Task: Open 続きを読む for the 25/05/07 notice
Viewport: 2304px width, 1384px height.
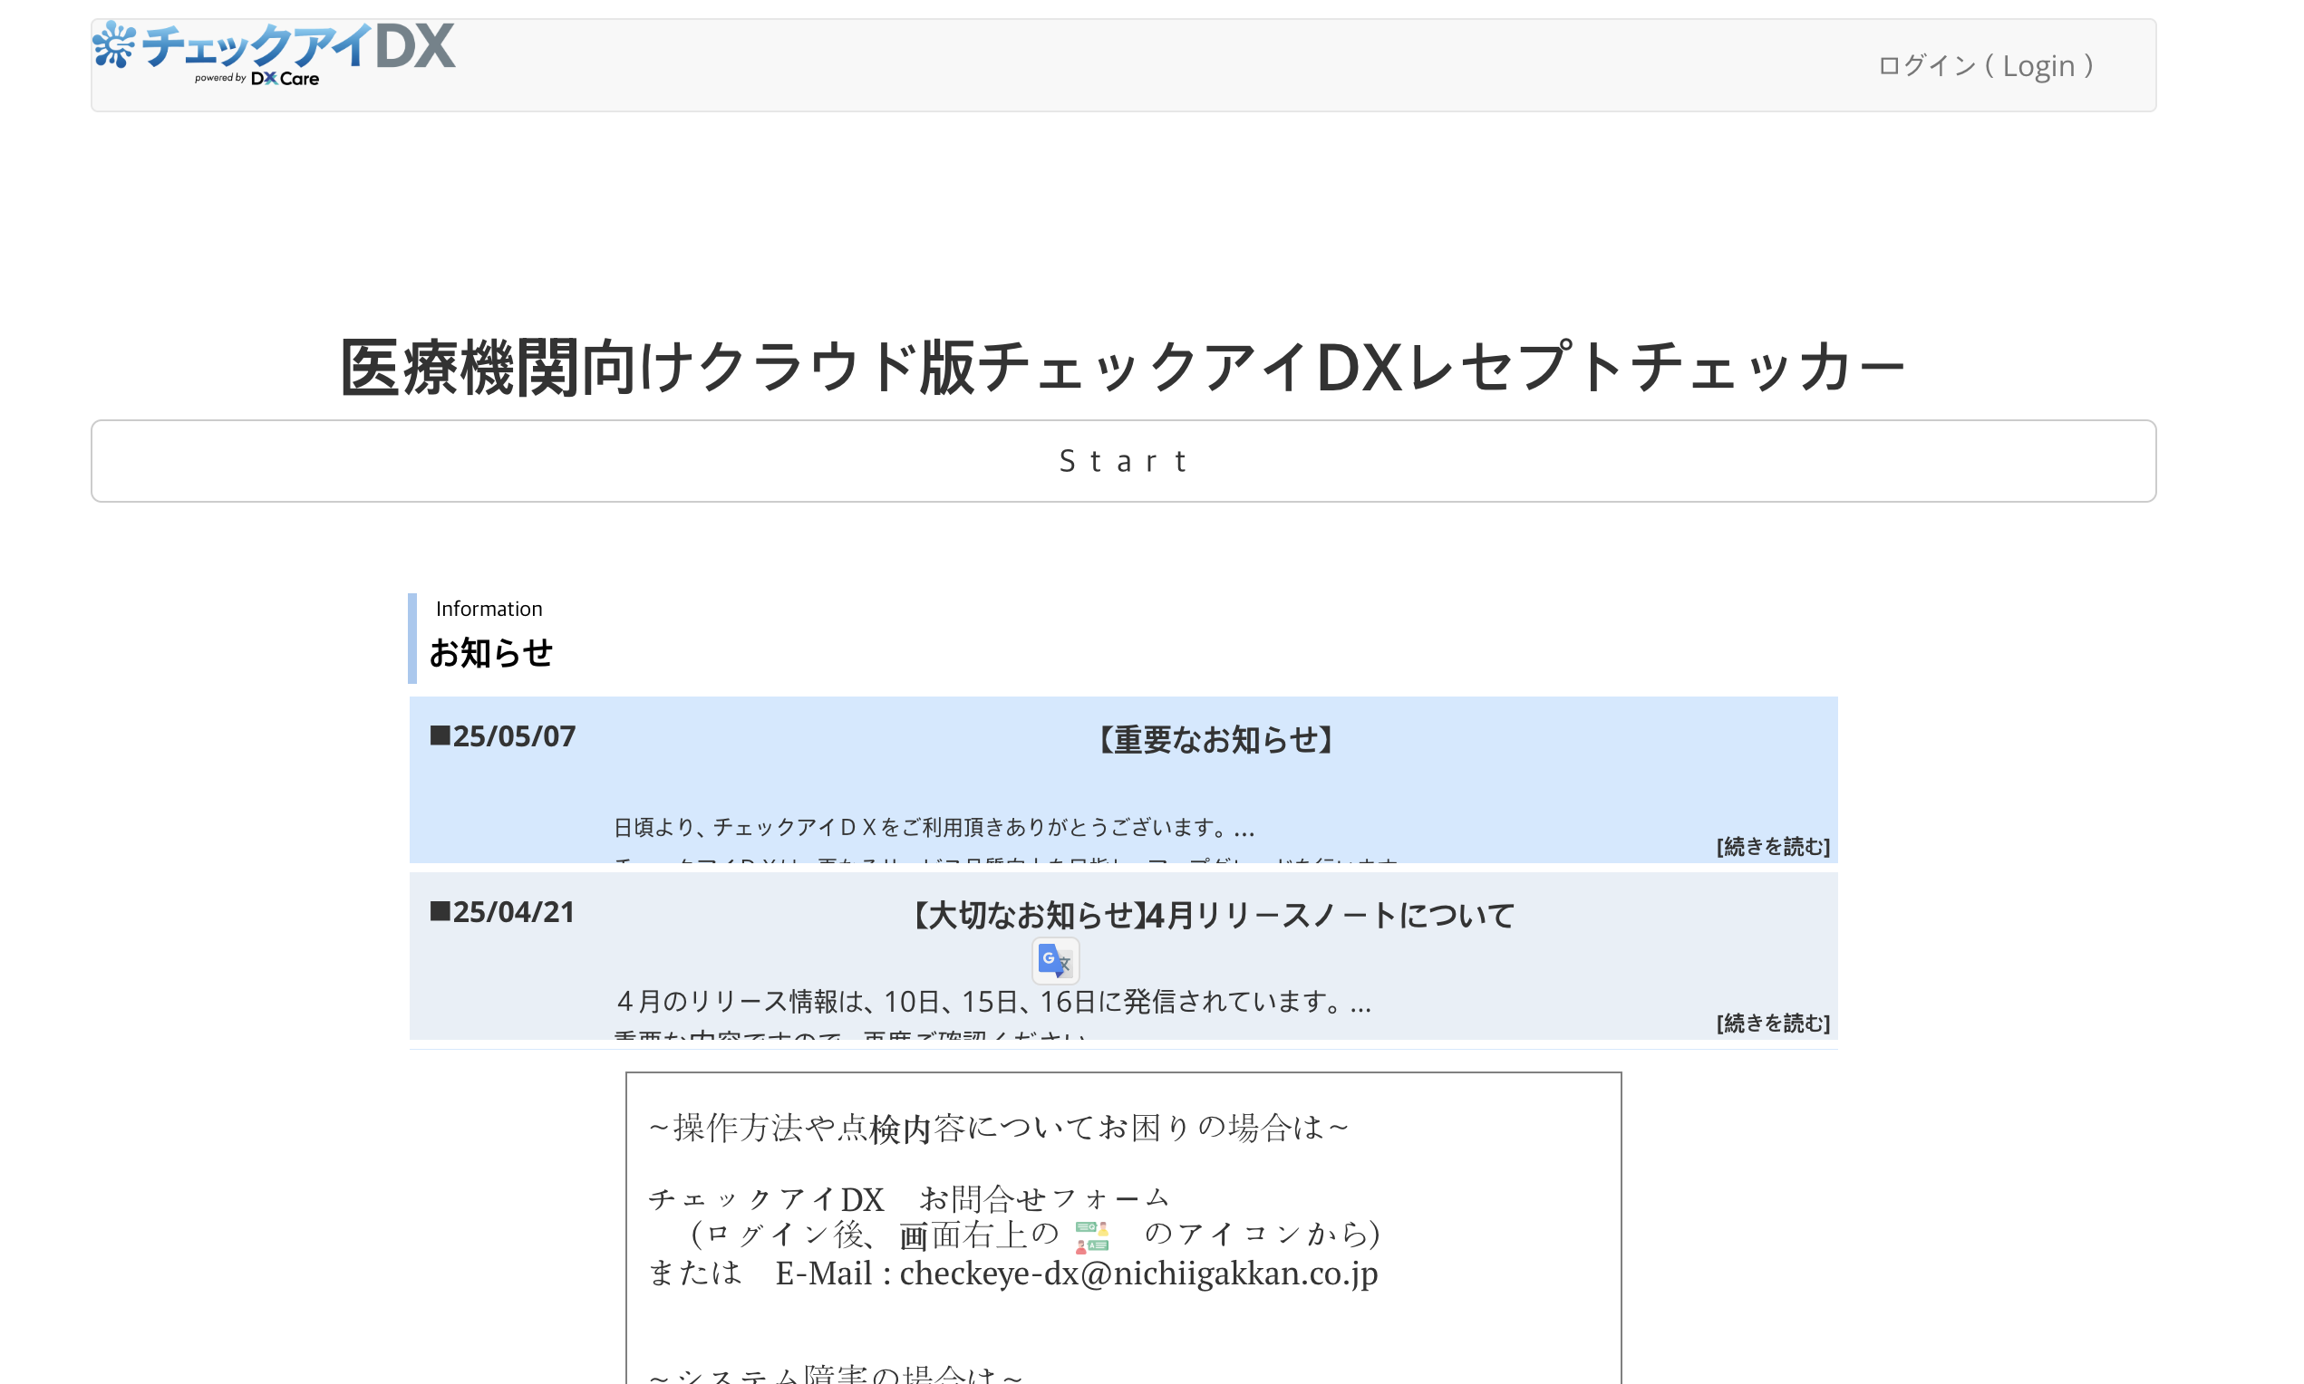Action: [1772, 846]
